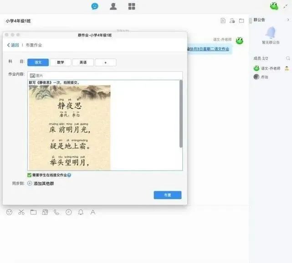Click the 静夜思 poem image

[x=70, y=128]
